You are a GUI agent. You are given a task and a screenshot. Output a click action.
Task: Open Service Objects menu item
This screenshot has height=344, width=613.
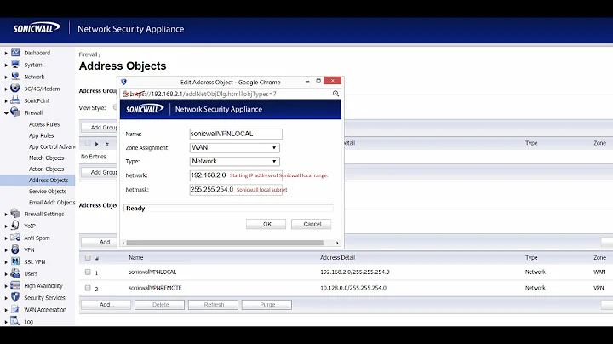[x=48, y=191]
